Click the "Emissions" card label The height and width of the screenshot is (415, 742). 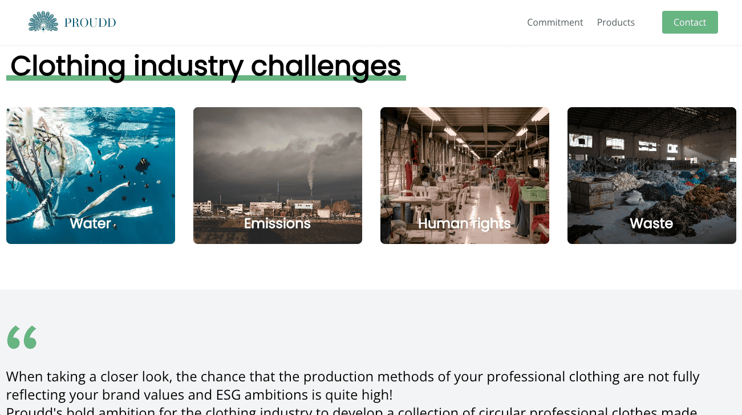point(278,223)
